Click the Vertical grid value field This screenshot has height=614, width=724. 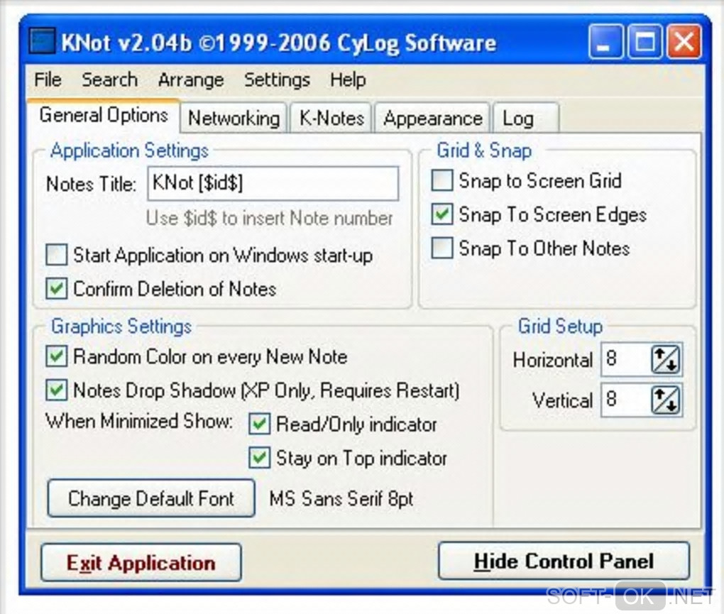click(x=625, y=400)
